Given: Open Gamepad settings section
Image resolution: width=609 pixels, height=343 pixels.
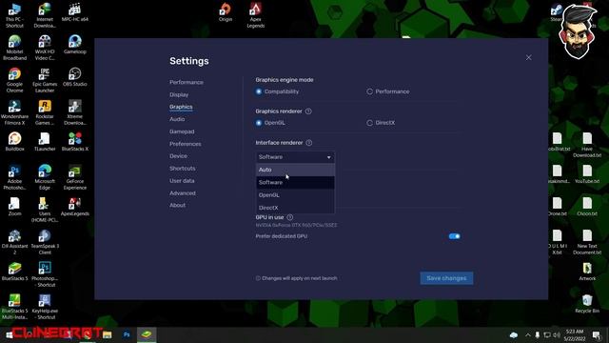Looking at the screenshot, I should 182,131.
